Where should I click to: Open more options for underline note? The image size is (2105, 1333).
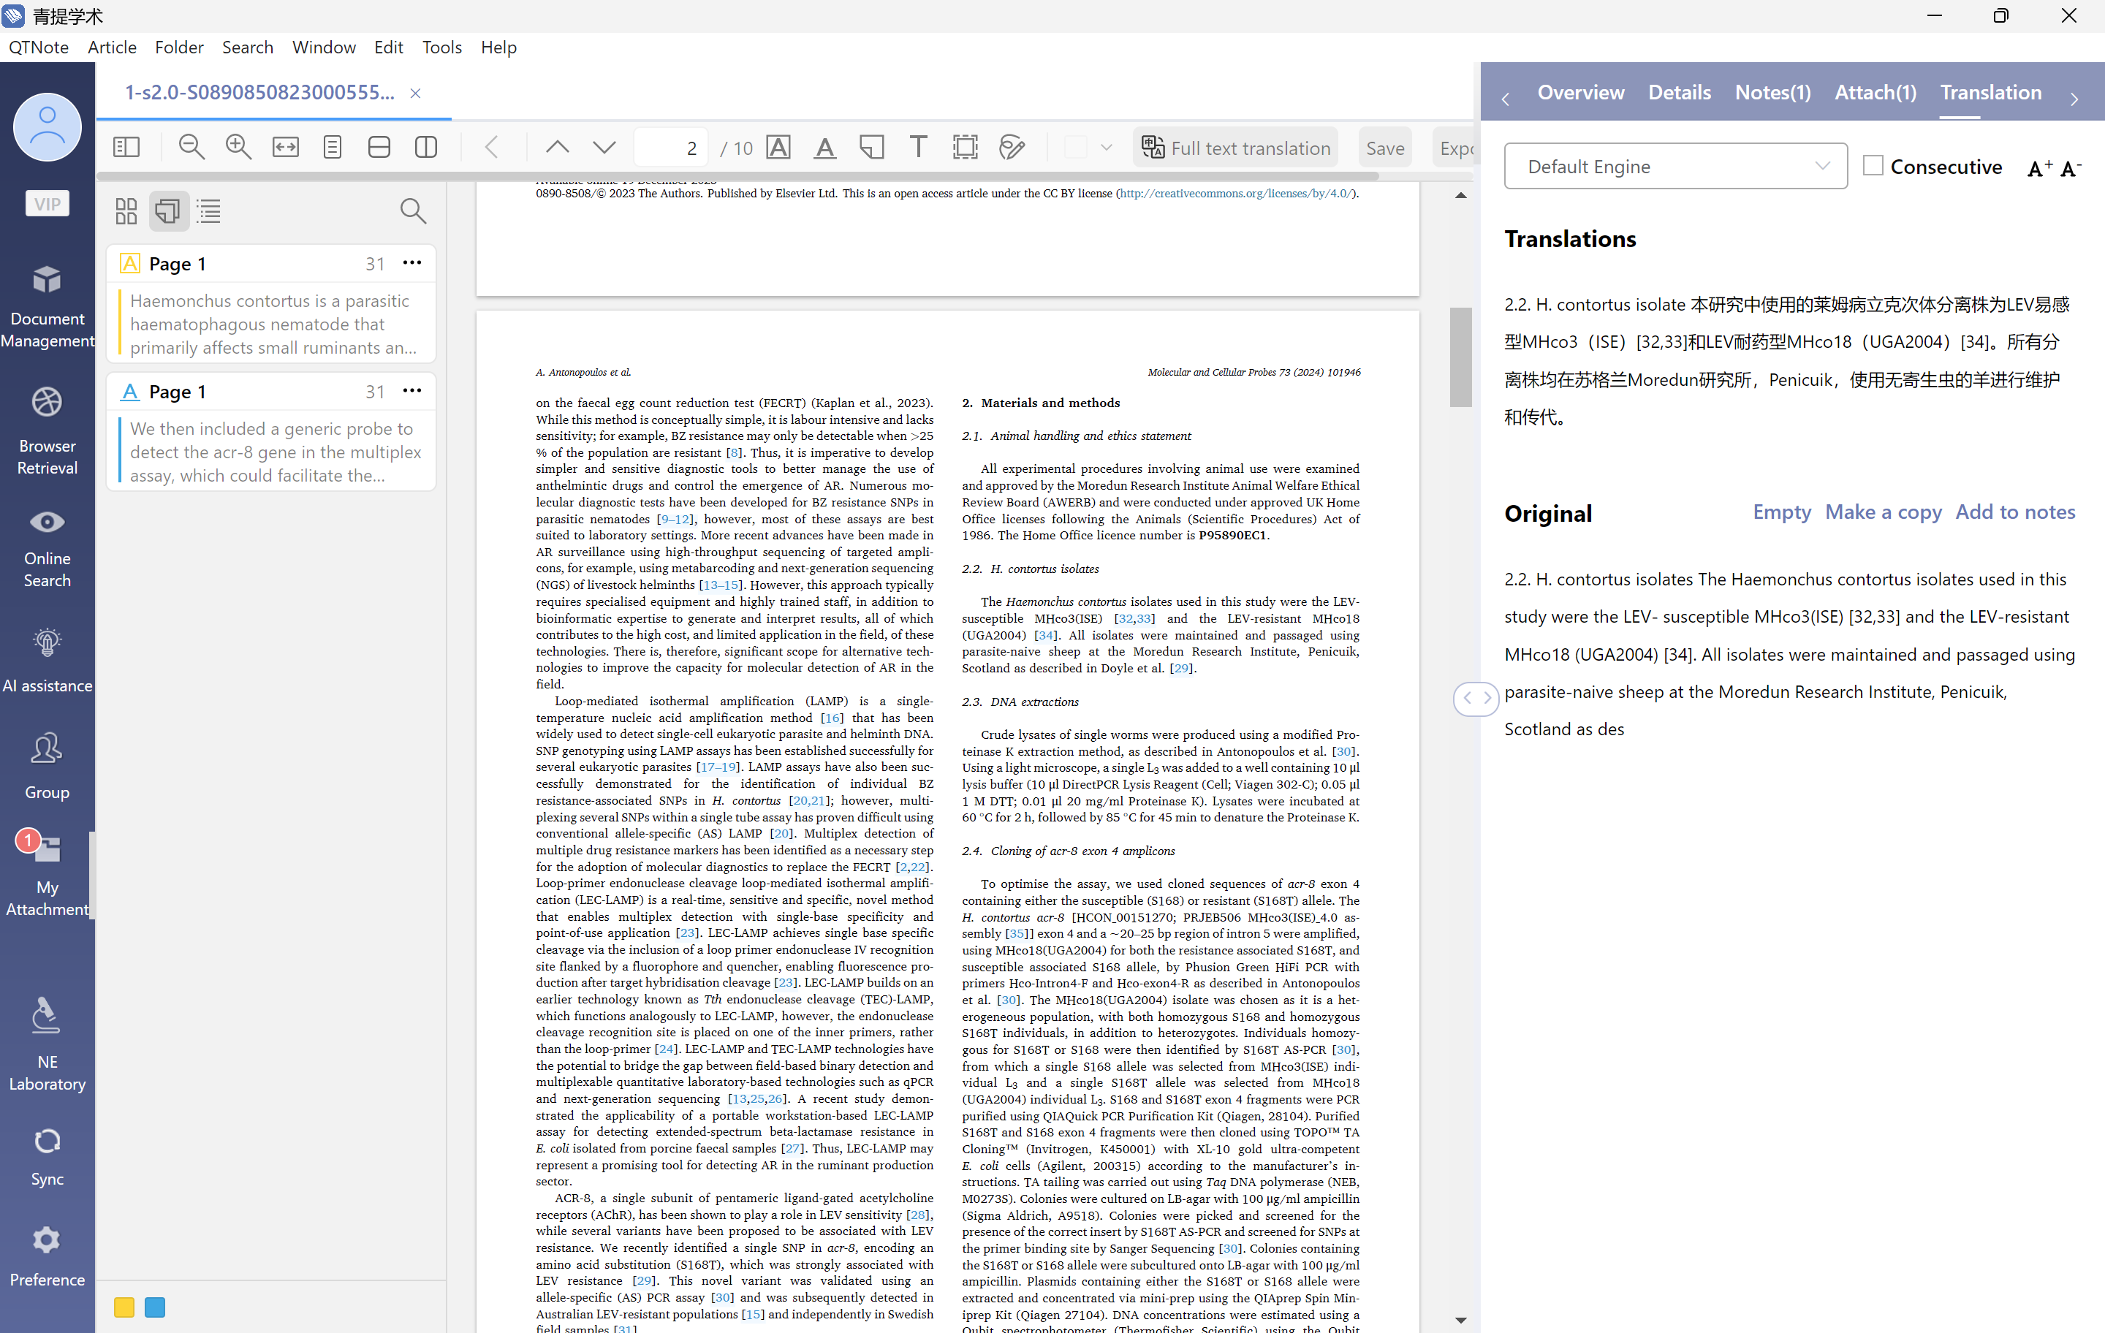411,390
